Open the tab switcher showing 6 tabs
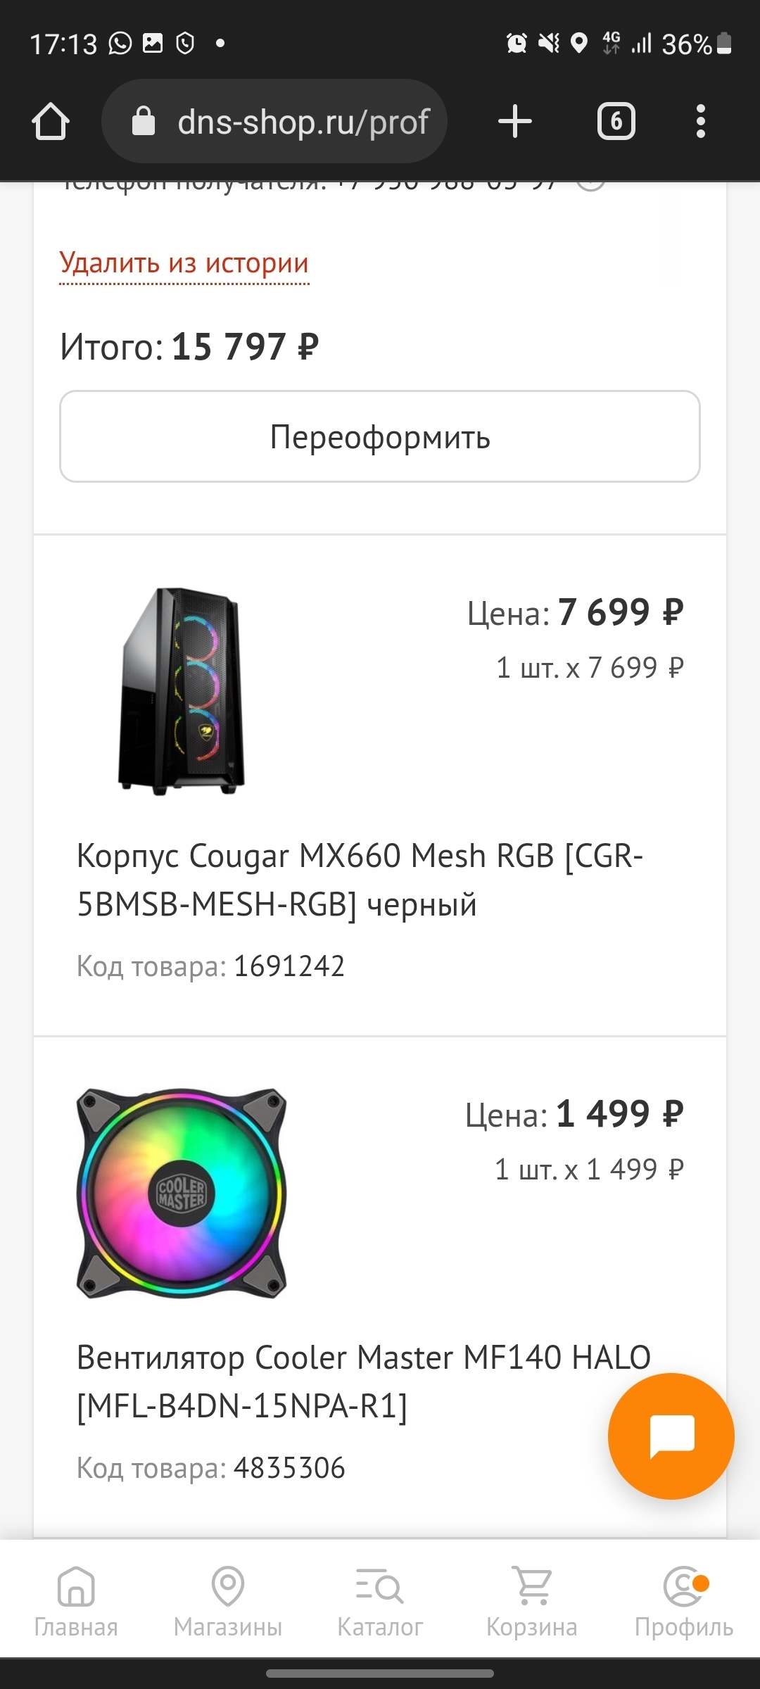 click(x=616, y=122)
